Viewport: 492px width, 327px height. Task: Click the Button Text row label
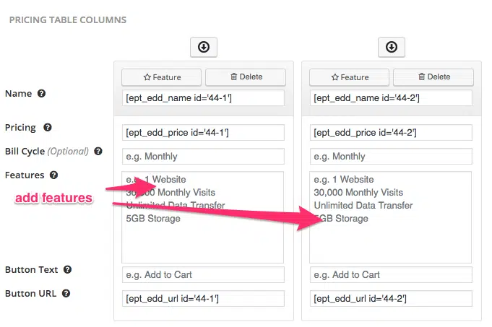(x=31, y=270)
